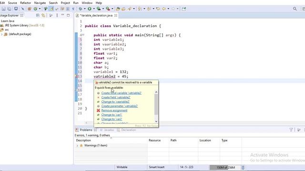Click Collapse All in Package Explorer
This screenshot has height=171, width=305.
point(38,15)
